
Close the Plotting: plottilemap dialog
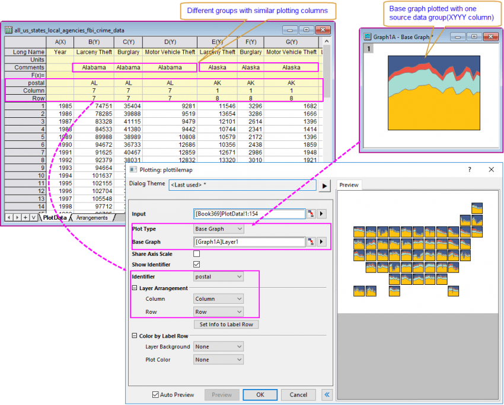click(492, 170)
